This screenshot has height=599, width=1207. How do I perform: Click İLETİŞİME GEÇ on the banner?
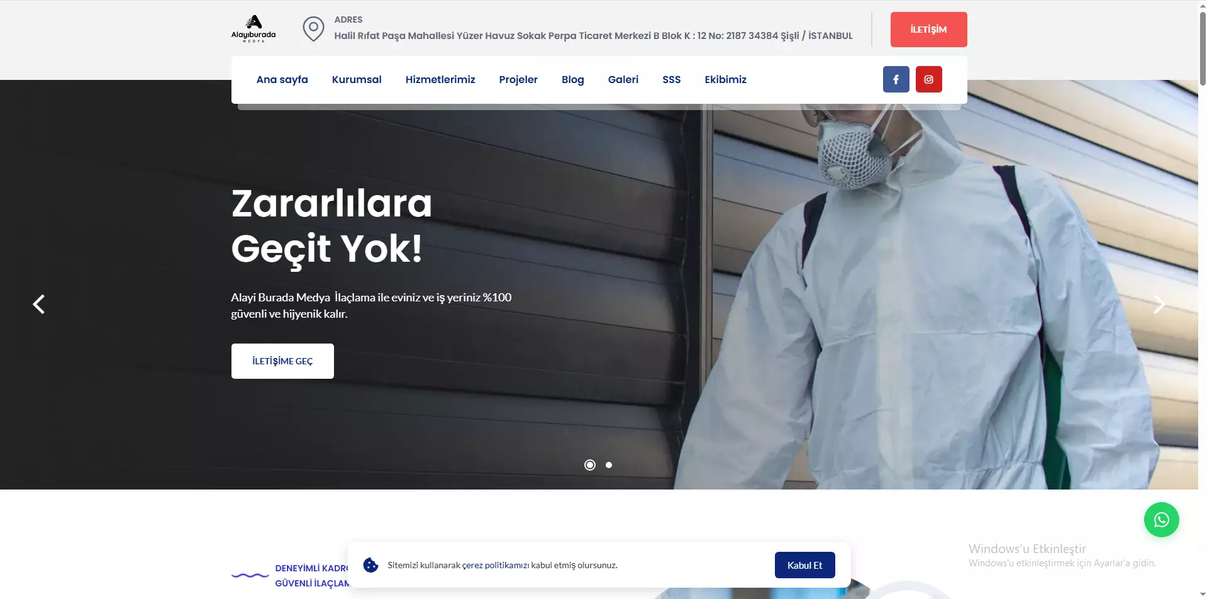point(282,361)
